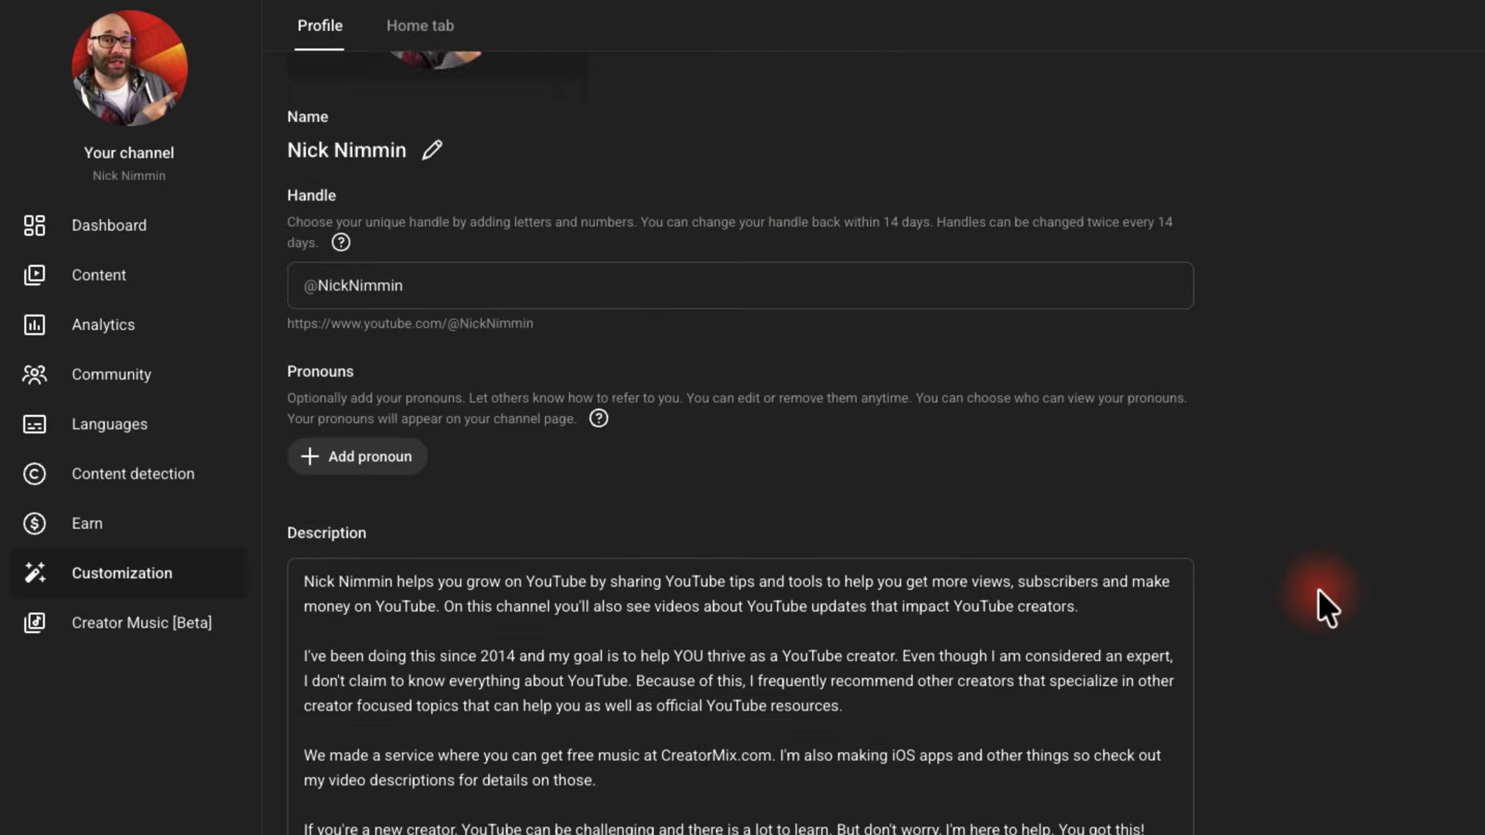Click the Handle section heading
Viewport: 1485px width, 835px height.
pos(312,196)
